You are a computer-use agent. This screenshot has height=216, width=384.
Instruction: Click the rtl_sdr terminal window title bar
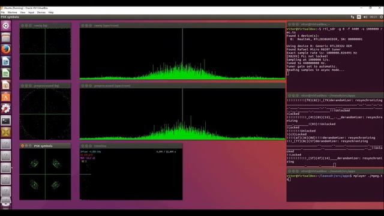pyautogui.click(x=335, y=24)
